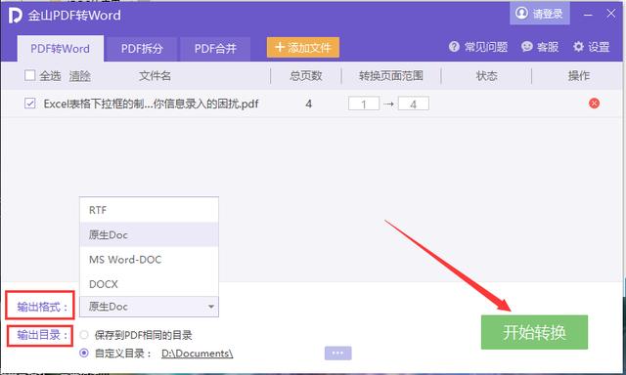Click the 请登录 login button
This screenshot has width=626, height=375.
point(539,14)
